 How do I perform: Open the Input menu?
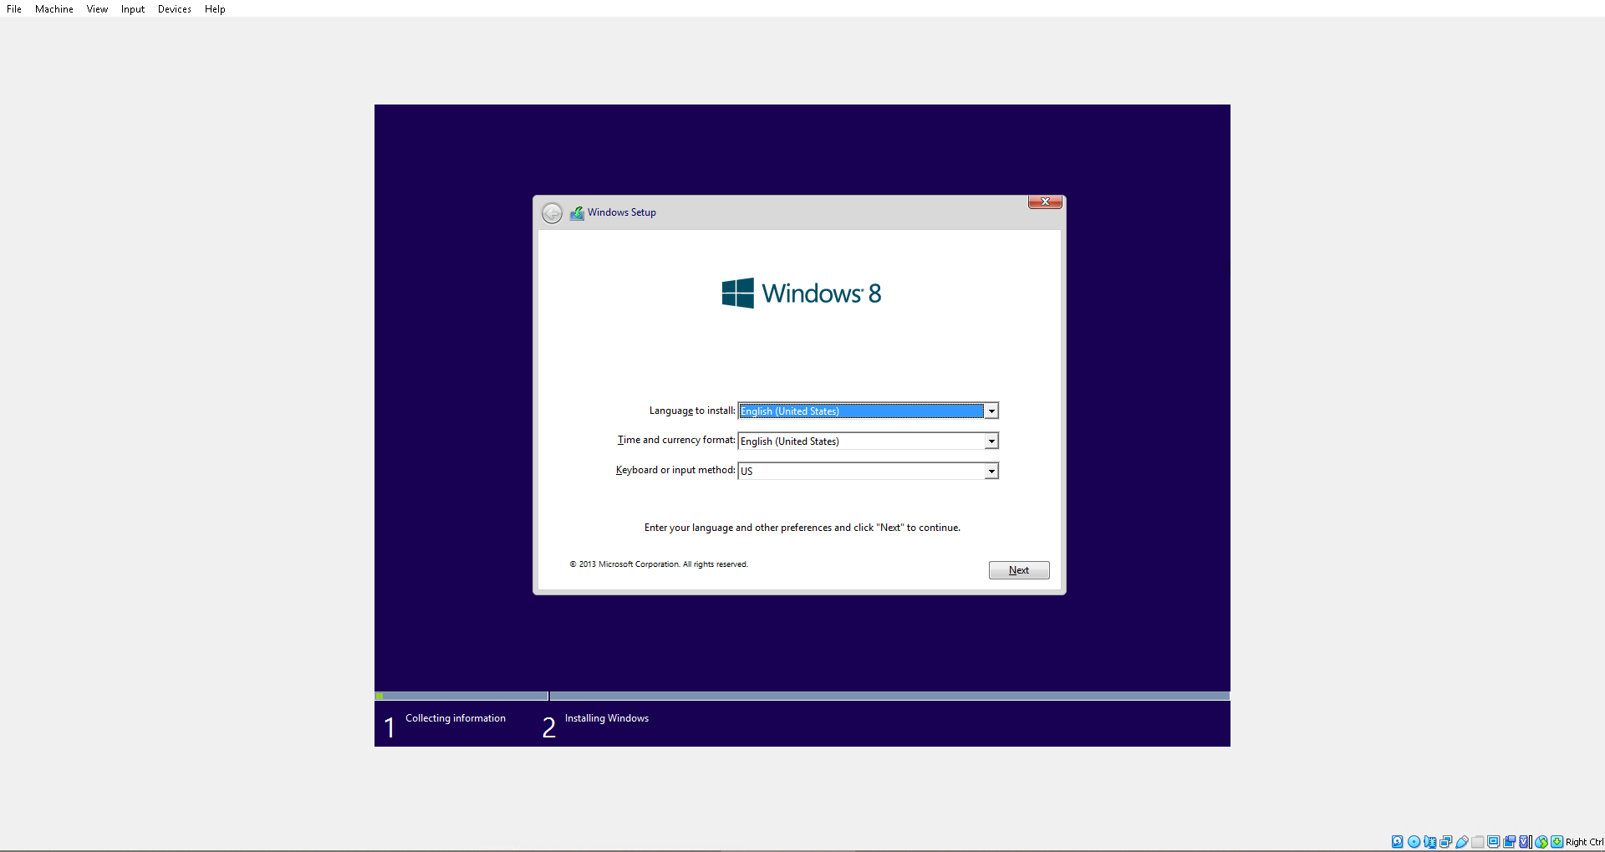[x=133, y=9]
